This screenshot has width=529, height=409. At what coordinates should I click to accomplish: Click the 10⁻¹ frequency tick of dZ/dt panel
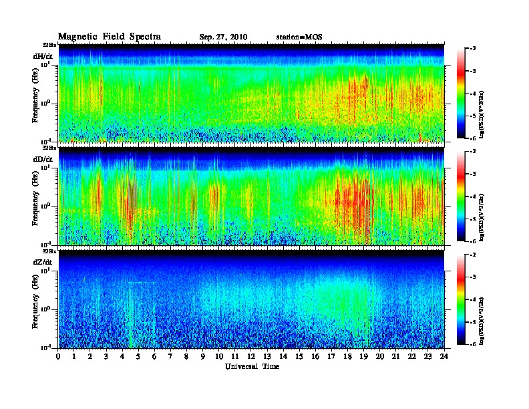point(45,348)
